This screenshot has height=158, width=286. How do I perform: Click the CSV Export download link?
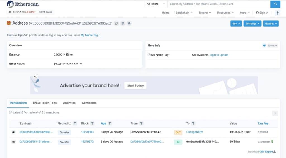[x=267, y=152]
